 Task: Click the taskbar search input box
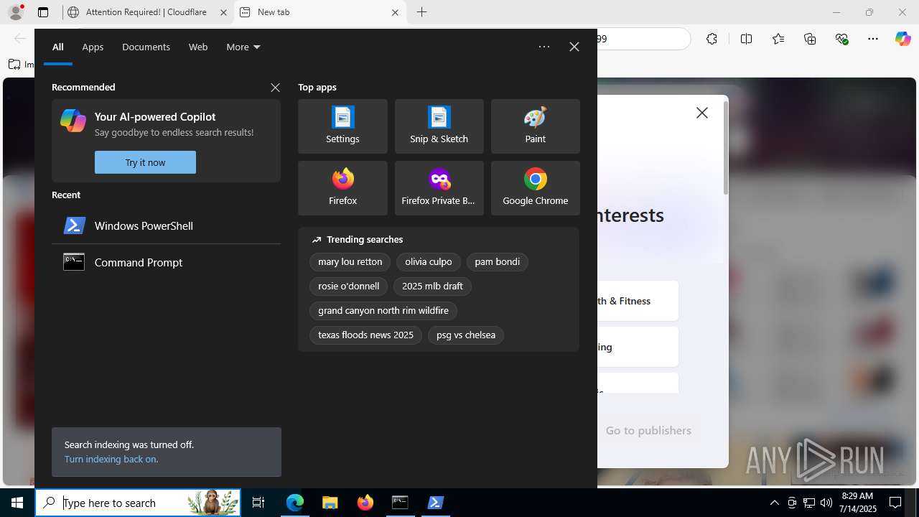[x=139, y=503]
